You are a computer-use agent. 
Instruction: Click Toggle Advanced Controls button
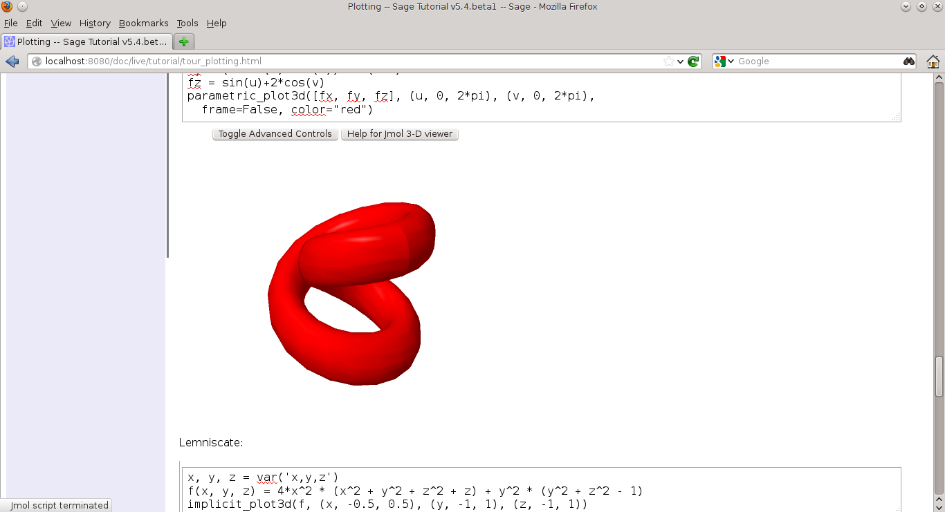pos(275,134)
